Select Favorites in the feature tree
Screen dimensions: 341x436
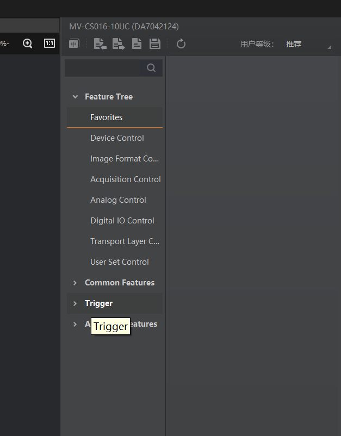107,117
